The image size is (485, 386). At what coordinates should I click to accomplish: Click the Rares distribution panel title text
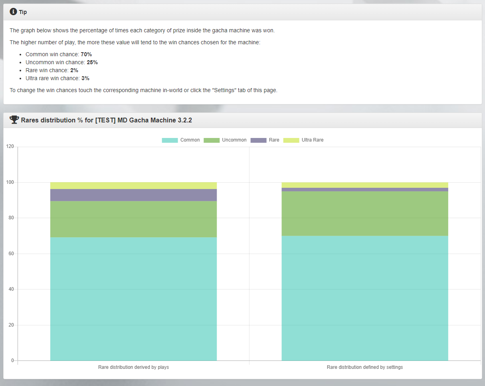(x=106, y=120)
